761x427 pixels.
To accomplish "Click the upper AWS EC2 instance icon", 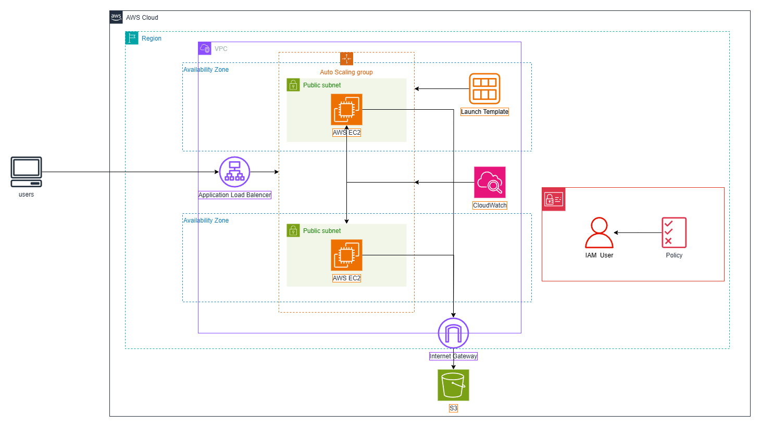I will (x=346, y=110).
